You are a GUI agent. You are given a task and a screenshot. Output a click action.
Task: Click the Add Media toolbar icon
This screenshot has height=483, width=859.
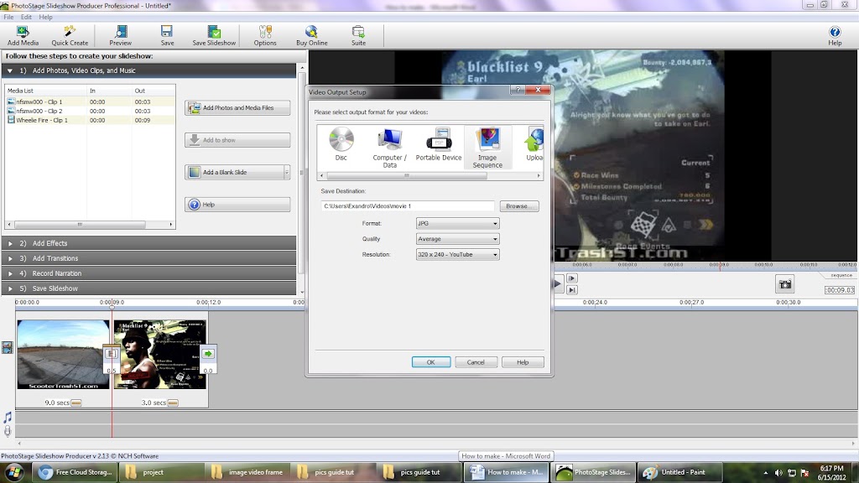click(23, 35)
